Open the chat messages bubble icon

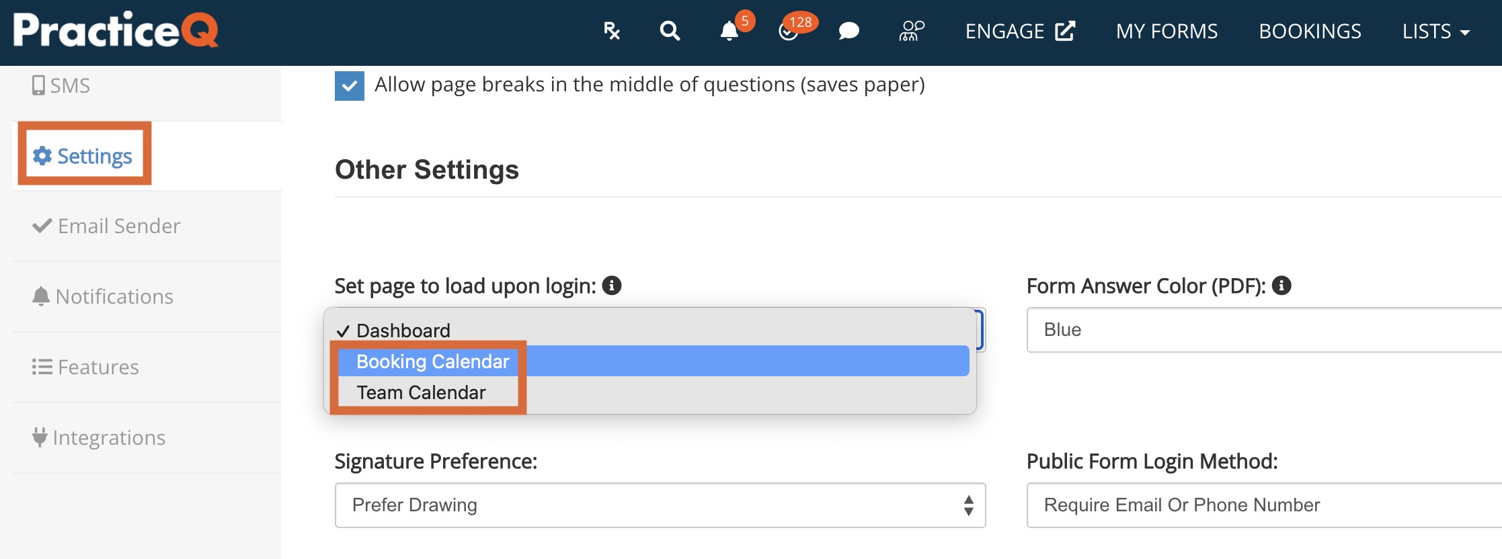click(849, 31)
